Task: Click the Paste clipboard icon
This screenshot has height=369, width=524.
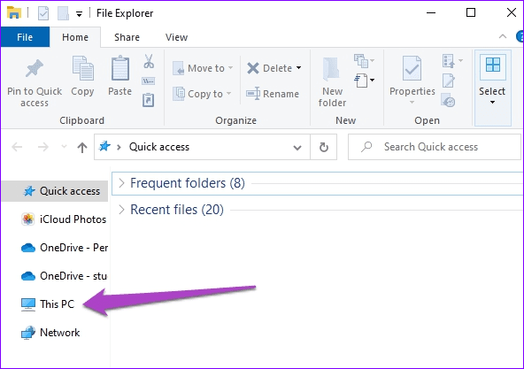Action: point(120,68)
